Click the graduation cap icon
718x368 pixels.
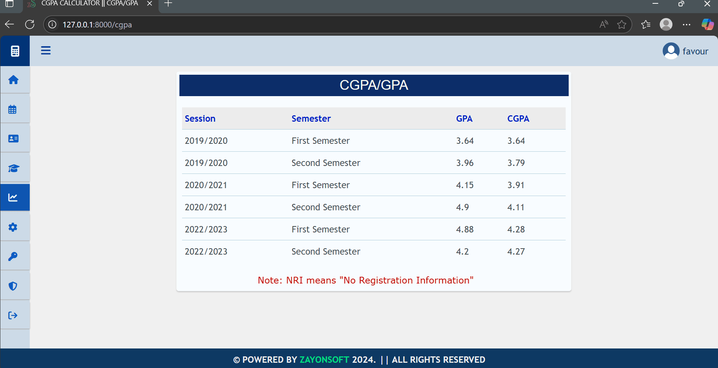14,168
